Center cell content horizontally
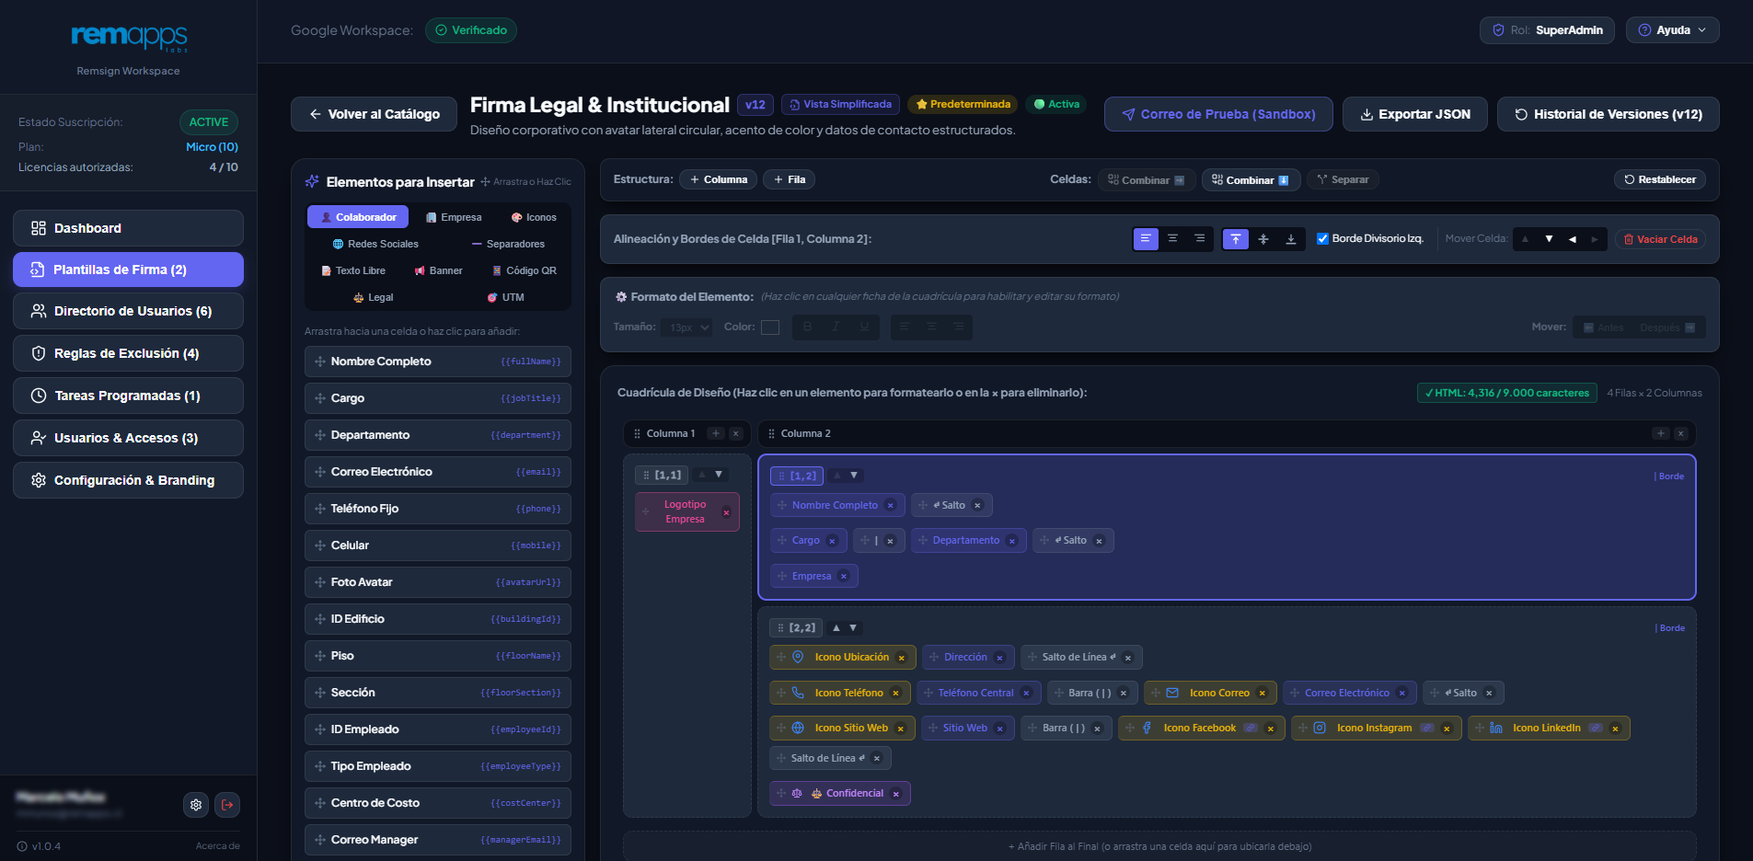Viewport: 1753px width, 861px height. [x=1172, y=239]
